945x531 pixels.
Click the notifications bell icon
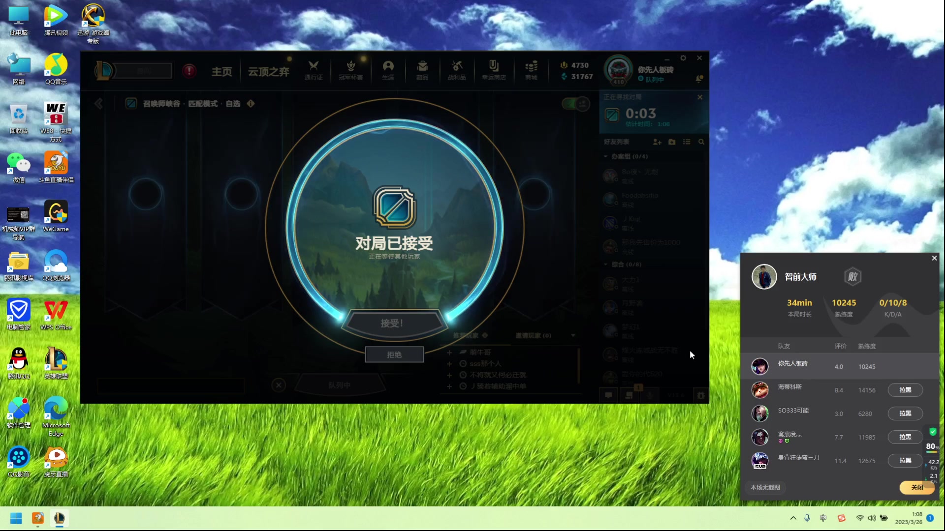(699, 79)
